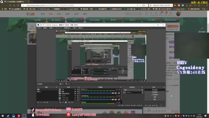Move scene down in Scenes panel

pyautogui.click(x=47, y=102)
